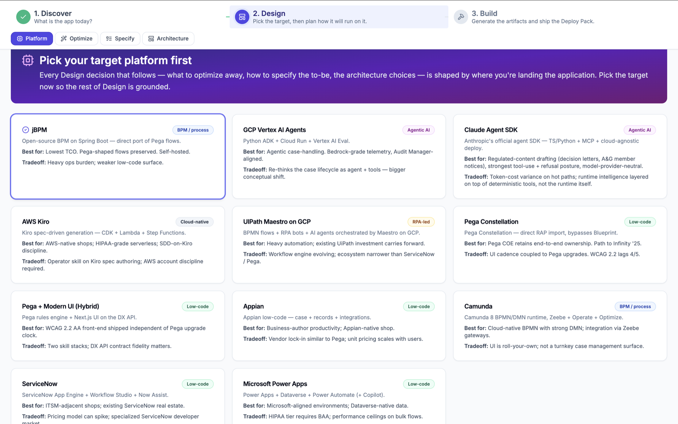Click the jBPM selected check circle
678x424 pixels.
point(25,130)
